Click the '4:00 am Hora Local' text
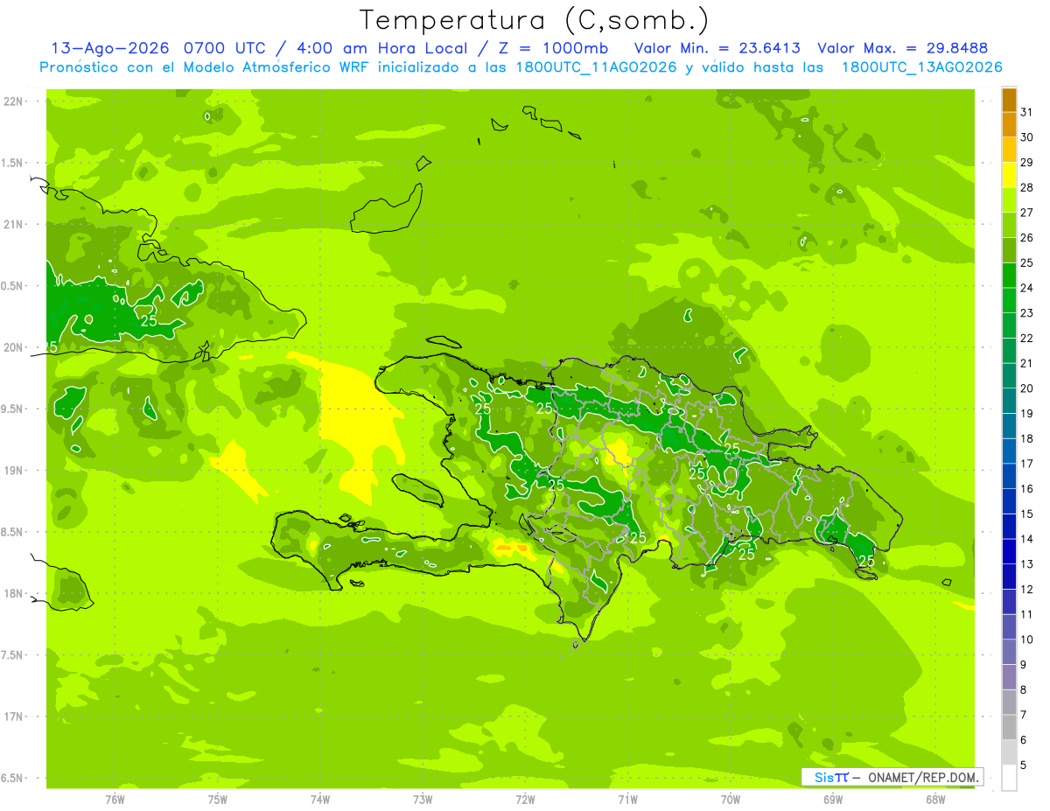The height and width of the screenshot is (811, 1050). pyautogui.click(x=379, y=48)
